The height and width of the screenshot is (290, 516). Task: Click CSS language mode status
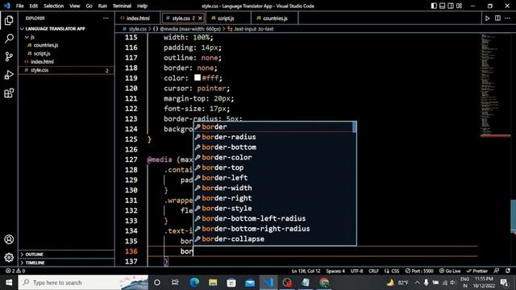tap(395, 271)
